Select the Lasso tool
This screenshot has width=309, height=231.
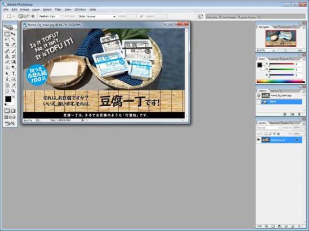click(x=7, y=39)
